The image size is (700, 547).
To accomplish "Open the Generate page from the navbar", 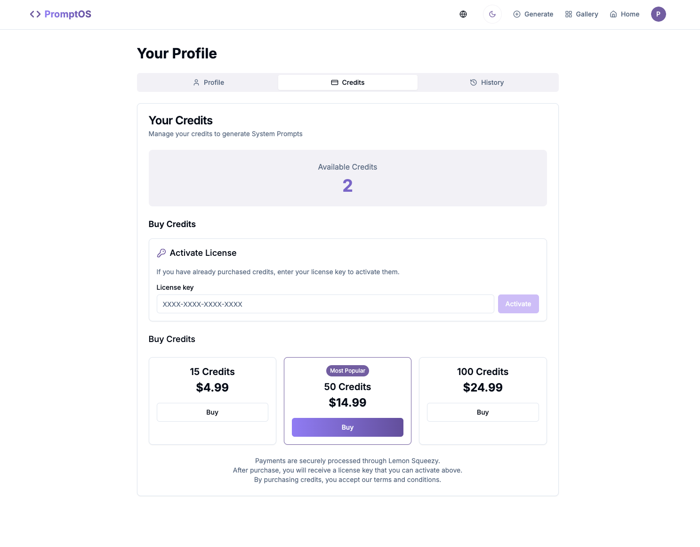I will coord(533,14).
